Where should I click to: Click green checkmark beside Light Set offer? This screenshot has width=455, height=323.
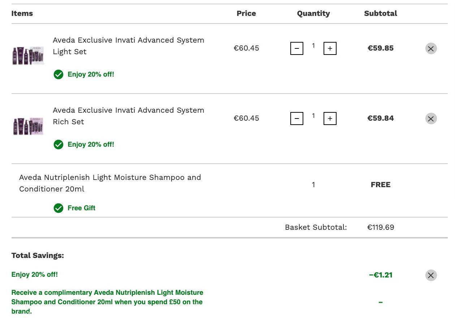[x=58, y=75]
